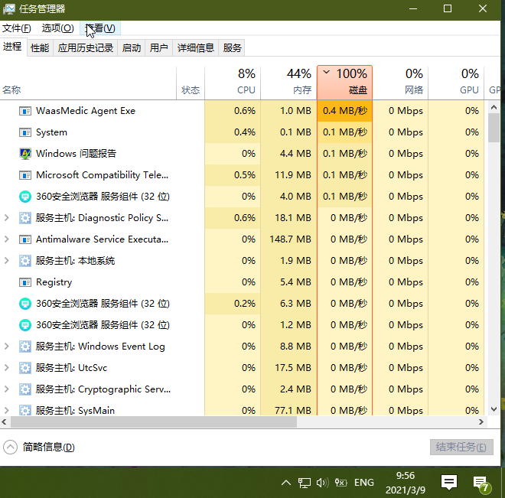This screenshot has height=498, width=505.
Task: Switch to the 性能 tab
Action: (40, 48)
